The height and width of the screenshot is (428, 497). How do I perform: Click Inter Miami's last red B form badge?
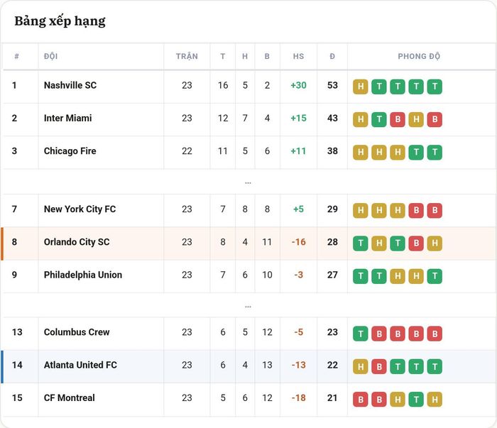(x=435, y=119)
